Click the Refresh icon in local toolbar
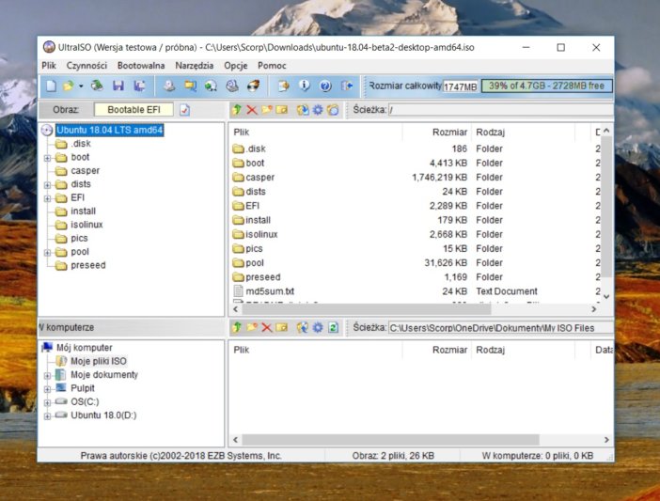The image size is (660, 501). [x=333, y=327]
